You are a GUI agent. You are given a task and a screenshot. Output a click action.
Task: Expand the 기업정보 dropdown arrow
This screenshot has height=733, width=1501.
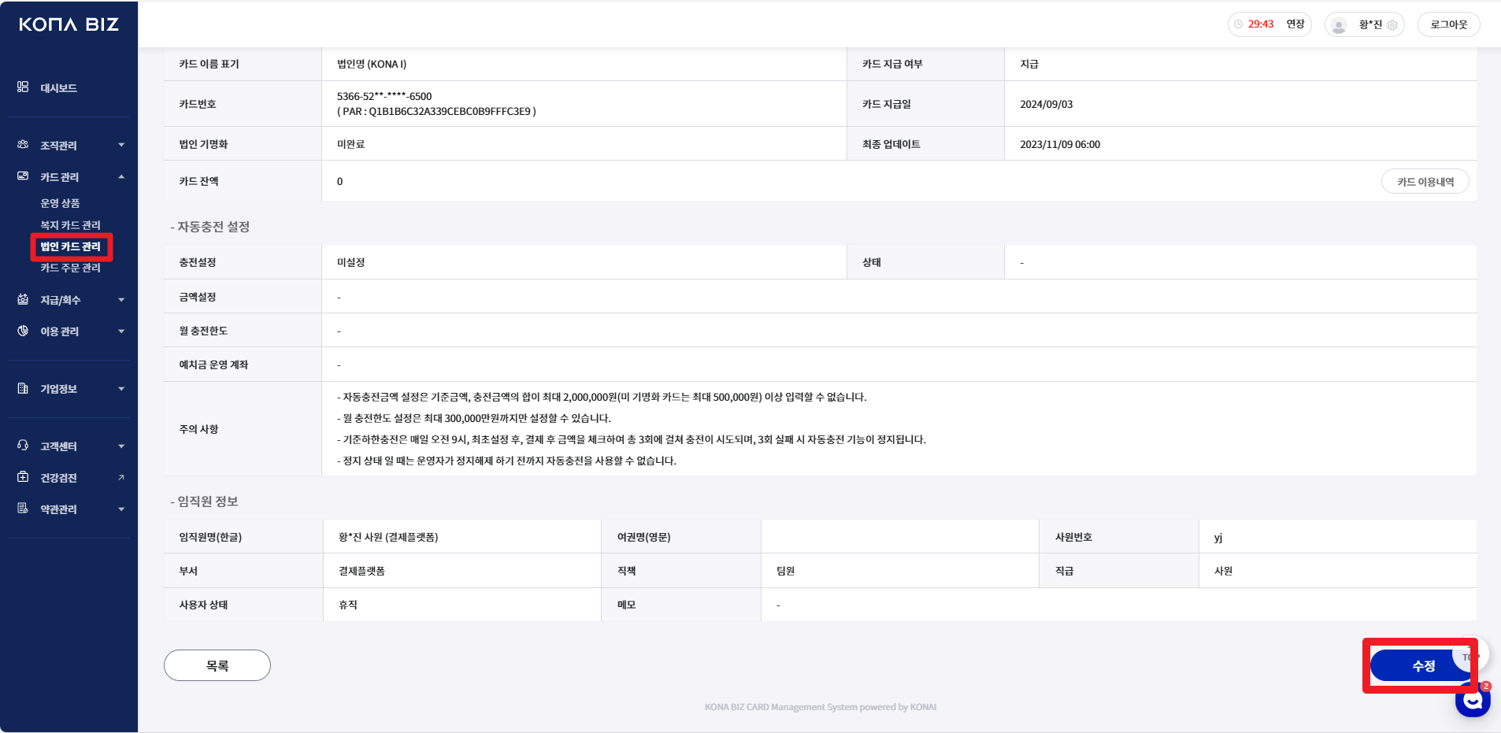point(121,388)
